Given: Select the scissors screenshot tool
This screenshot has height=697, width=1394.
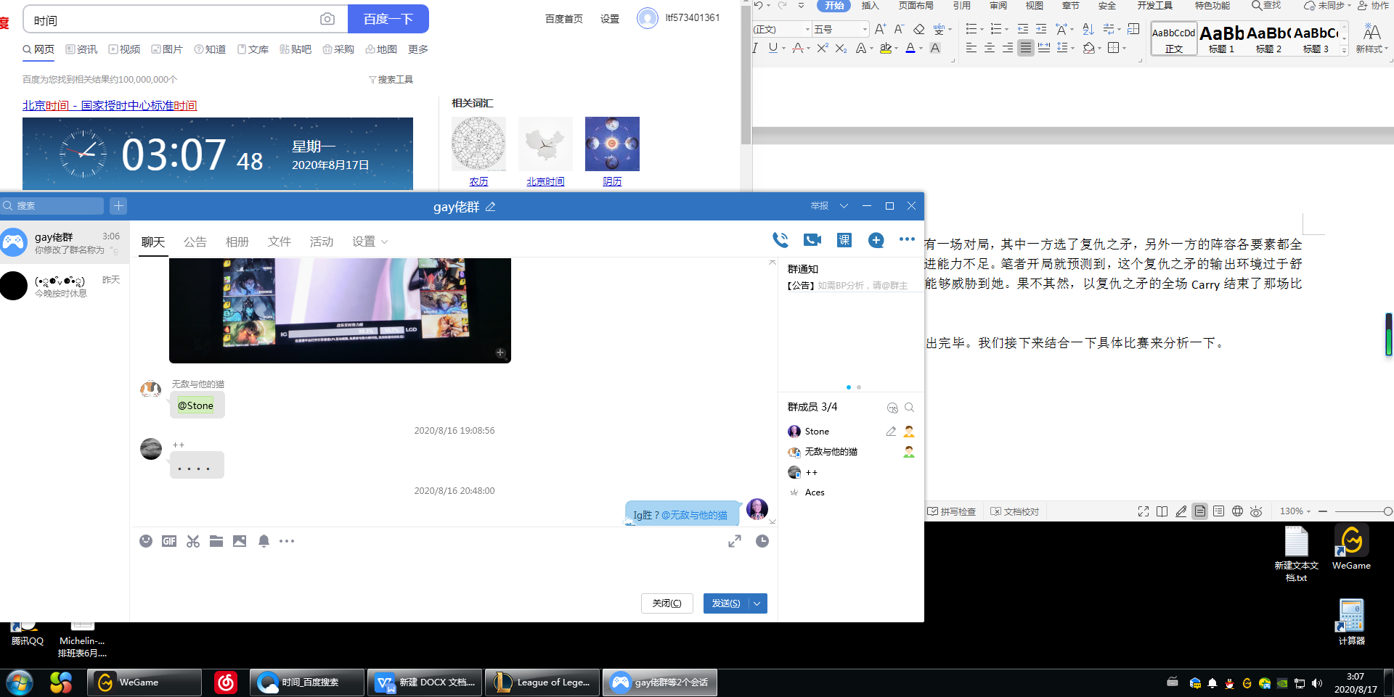Looking at the screenshot, I should [x=192, y=541].
